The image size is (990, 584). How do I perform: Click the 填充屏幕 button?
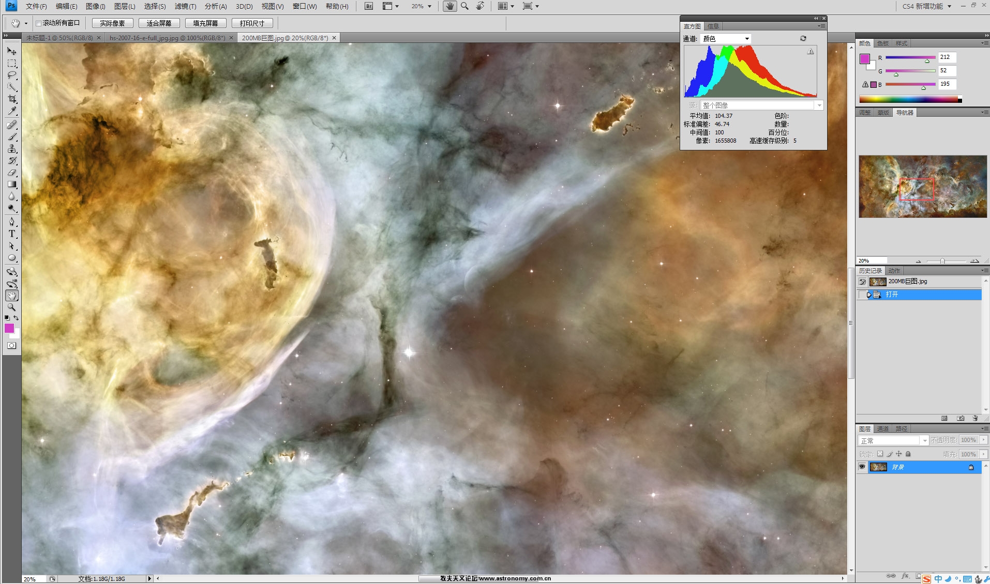click(x=205, y=23)
